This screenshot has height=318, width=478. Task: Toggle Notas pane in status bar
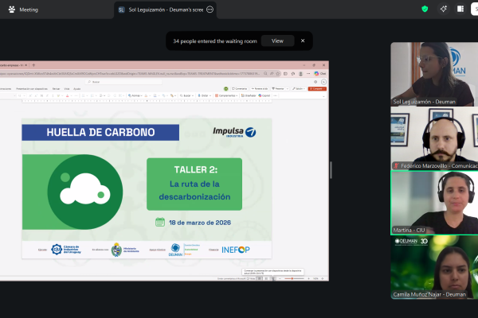(x=251, y=278)
